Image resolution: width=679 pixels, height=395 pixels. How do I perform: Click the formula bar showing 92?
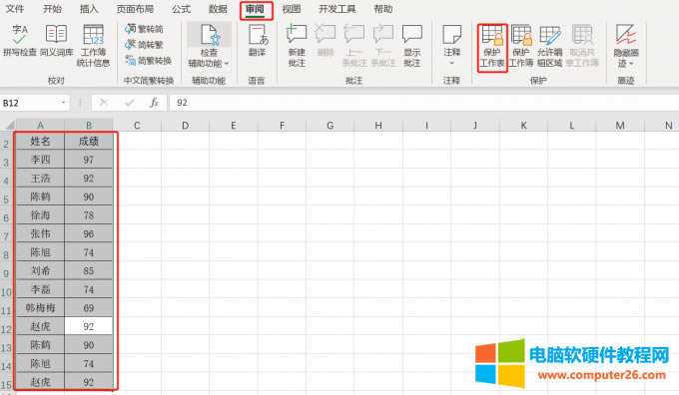(423, 103)
